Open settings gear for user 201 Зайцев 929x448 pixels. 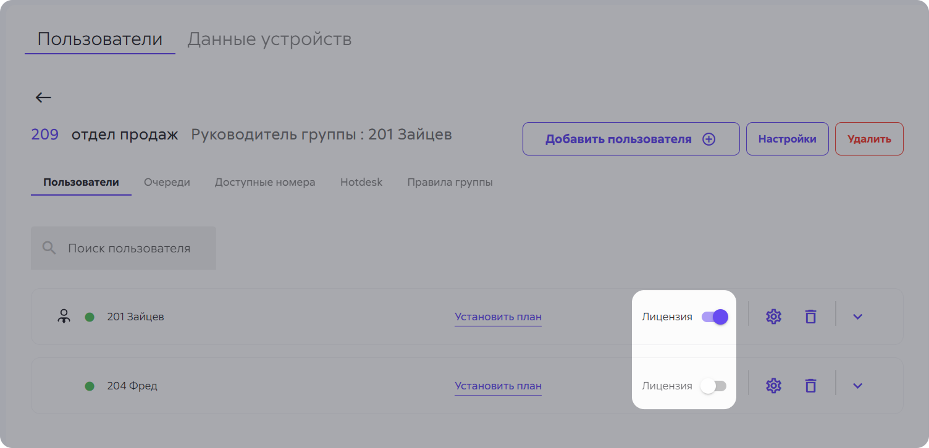click(x=773, y=316)
